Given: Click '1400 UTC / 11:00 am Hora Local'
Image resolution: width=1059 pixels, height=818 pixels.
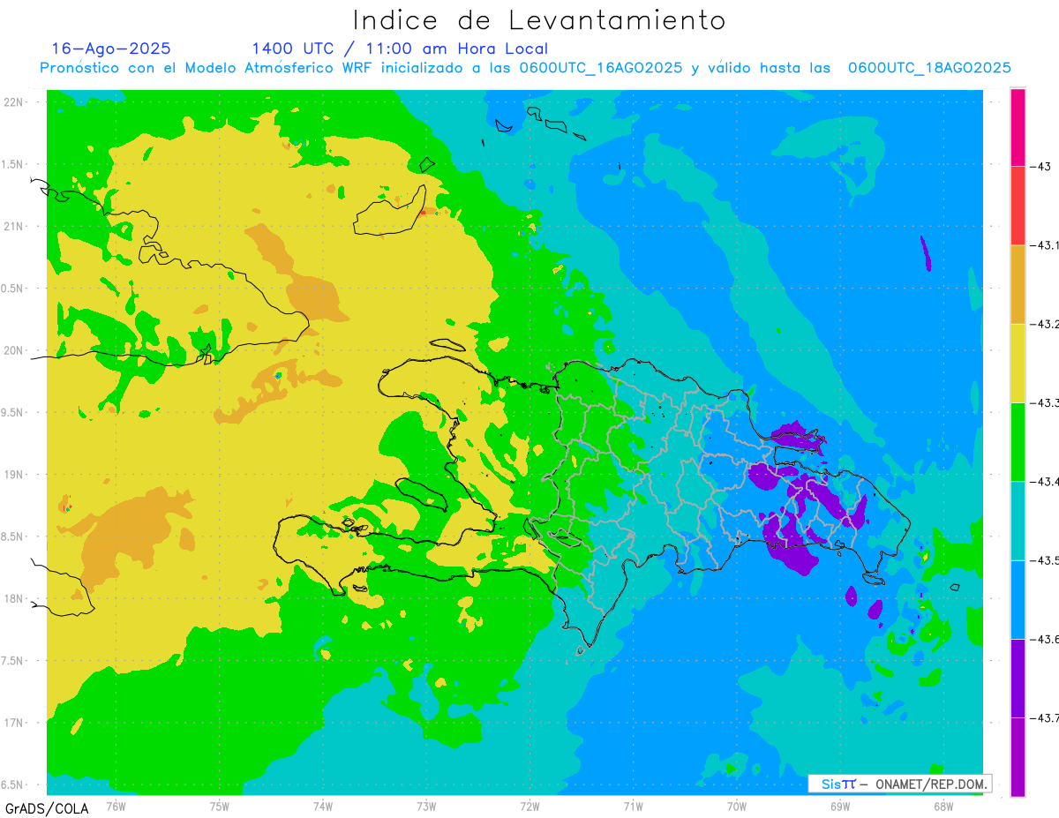Looking at the screenshot, I should pos(400,49).
